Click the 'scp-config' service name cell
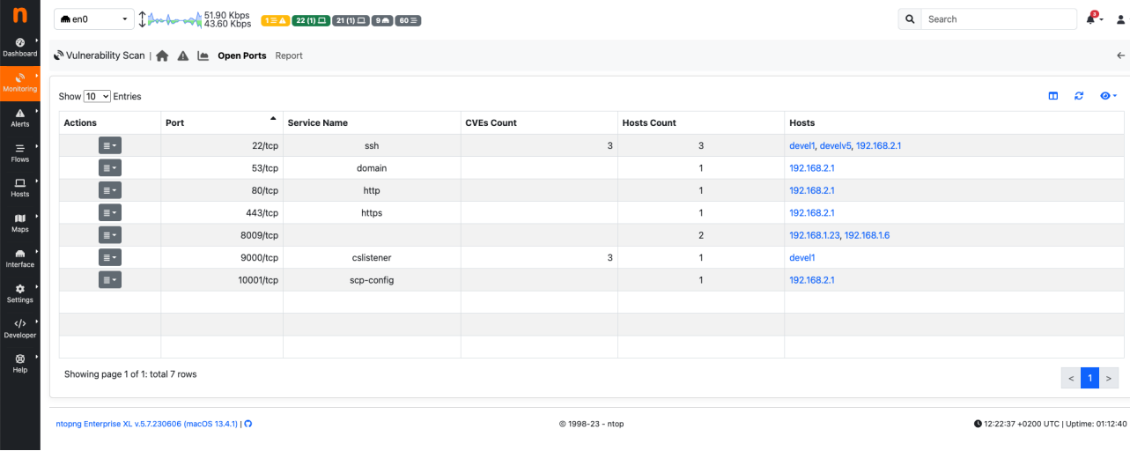The height and width of the screenshot is (451, 1130). [x=372, y=280]
